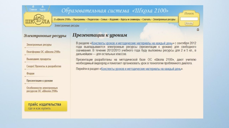
Task: Open the Скачать menu item
Action: pyautogui.click(x=147, y=19)
